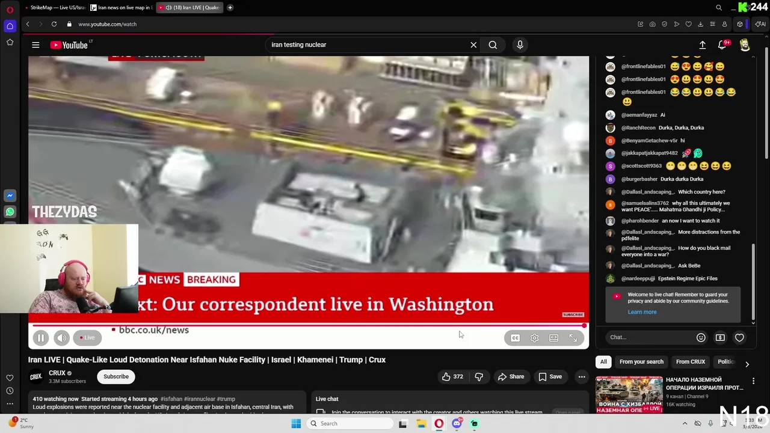
Task: Show more filter chips with arrow
Action: point(747,364)
